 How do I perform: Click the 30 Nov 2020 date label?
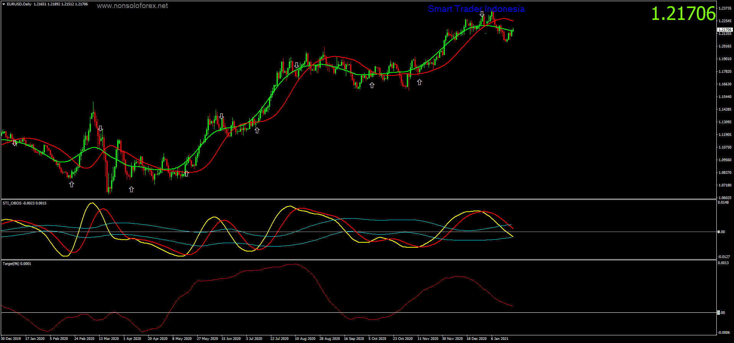[453, 339]
